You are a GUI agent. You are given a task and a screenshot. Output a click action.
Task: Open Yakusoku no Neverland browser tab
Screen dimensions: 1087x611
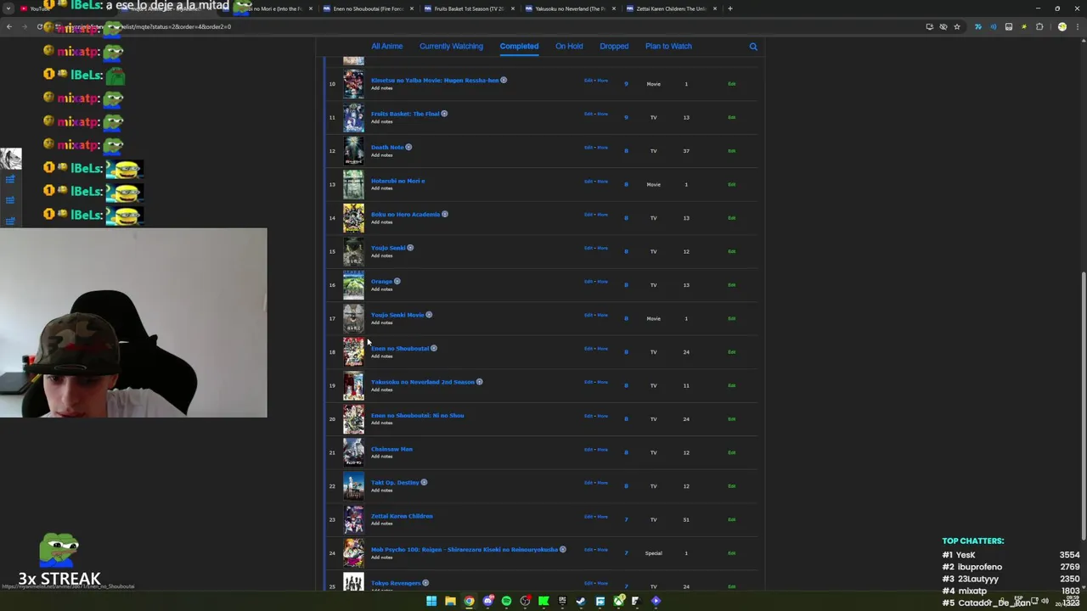pos(569,8)
